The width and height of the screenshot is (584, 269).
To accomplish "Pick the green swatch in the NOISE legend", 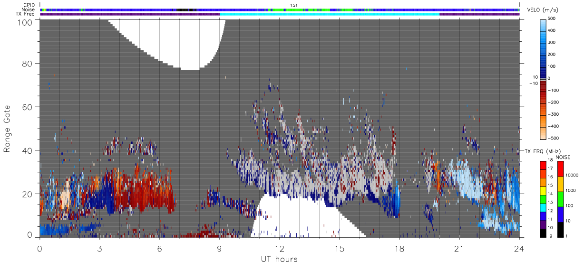I will pos(560,198).
